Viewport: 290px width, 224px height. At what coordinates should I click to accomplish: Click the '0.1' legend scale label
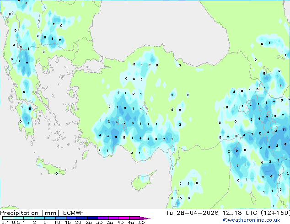click(x=5, y=222)
